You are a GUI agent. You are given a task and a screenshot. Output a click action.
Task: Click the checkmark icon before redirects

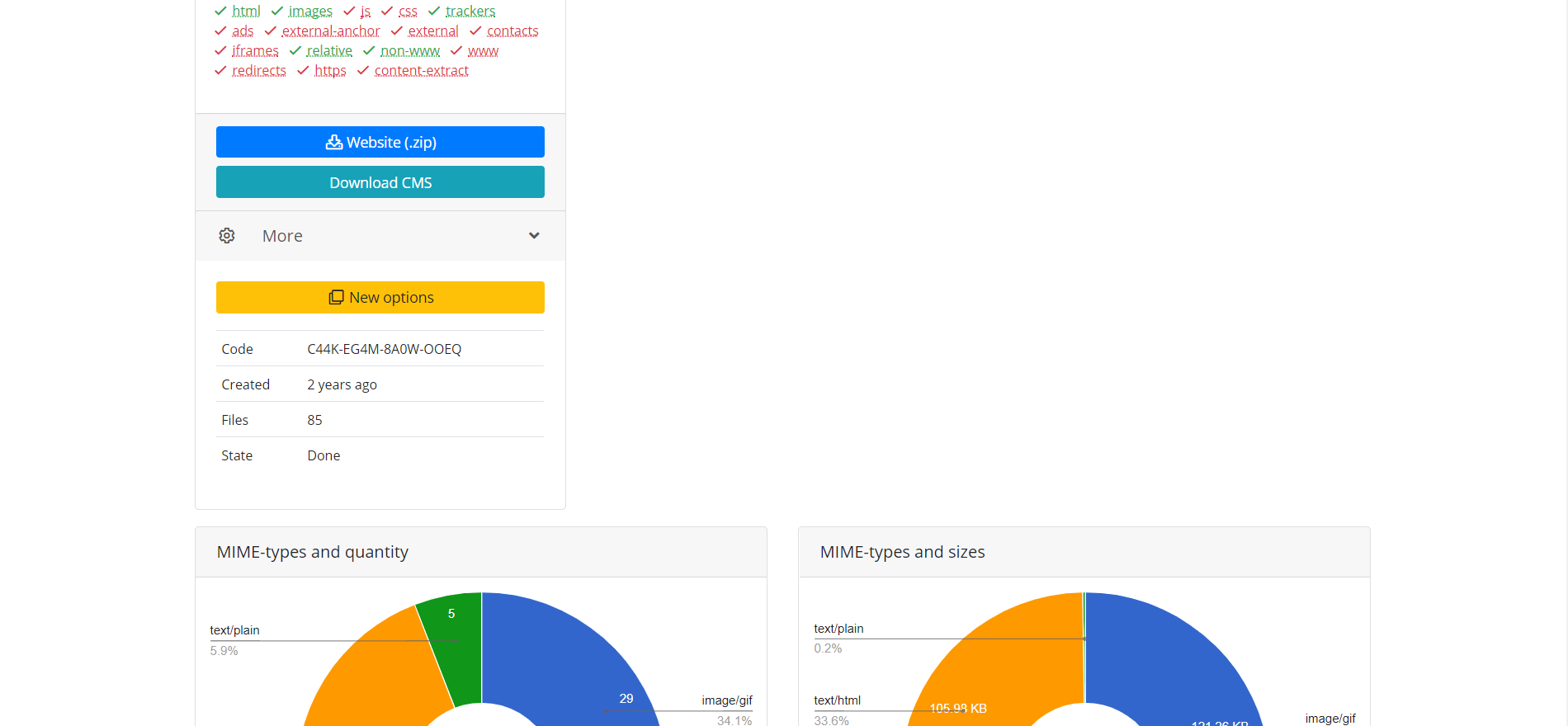220,70
